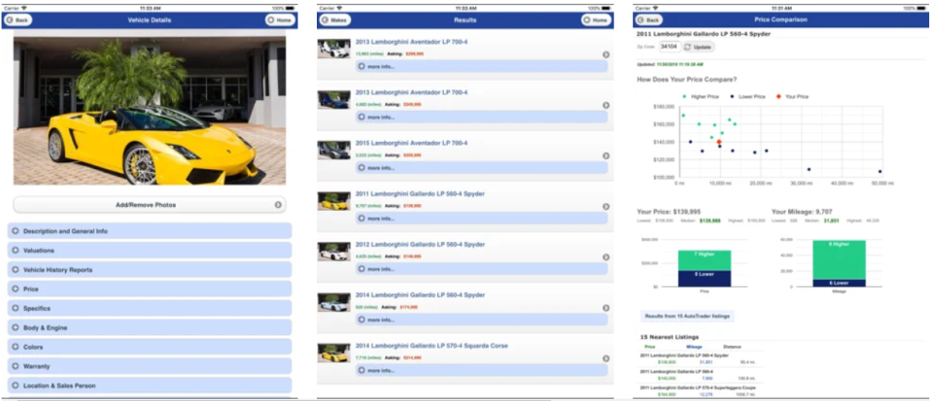
Task: Expand more info for 2012 Gallardo Spyder
Action: 481,269
